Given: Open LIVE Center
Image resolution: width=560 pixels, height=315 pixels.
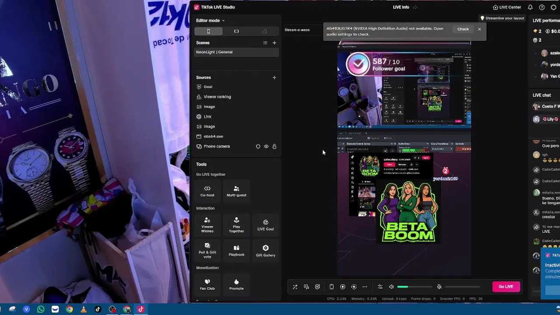Looking at the screenshot, I should 507,7.
